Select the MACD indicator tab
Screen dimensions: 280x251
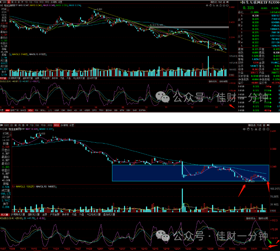point(23,110)
